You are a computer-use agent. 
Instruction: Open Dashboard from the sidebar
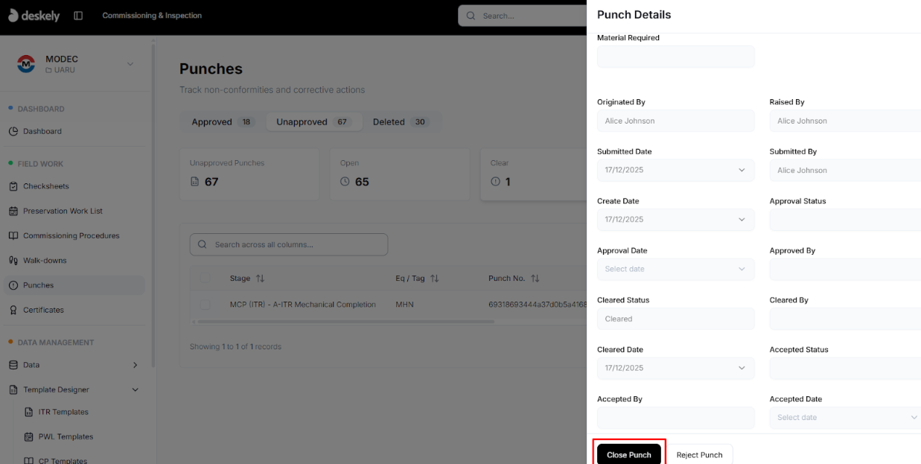click(42, 131)
